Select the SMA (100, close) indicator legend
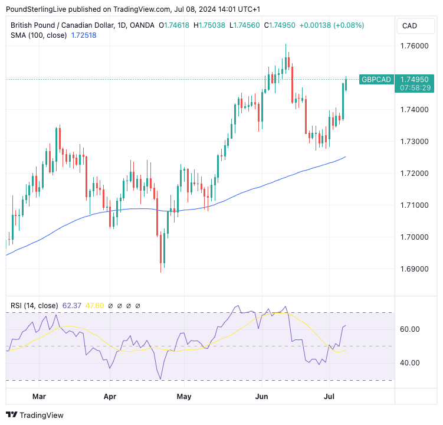443x425 pixels. point(39,35)
